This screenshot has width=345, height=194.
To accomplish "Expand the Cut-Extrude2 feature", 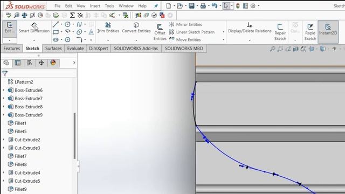I will click(x=4, y=140).
